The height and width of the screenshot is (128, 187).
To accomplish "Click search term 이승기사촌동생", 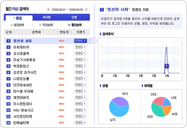I will (x=24, y=60).
